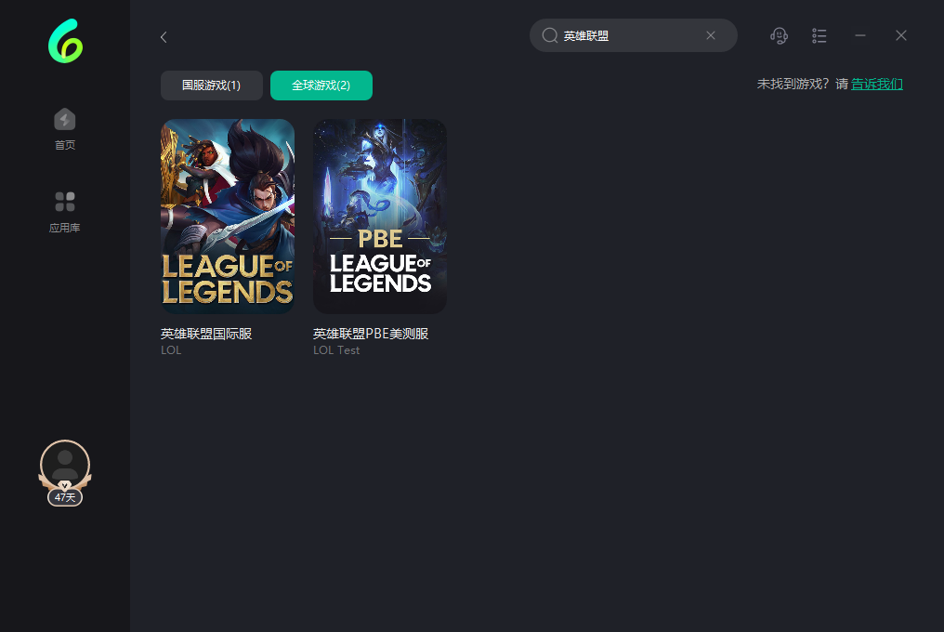Open the 应用库 app library

point(65,212)
